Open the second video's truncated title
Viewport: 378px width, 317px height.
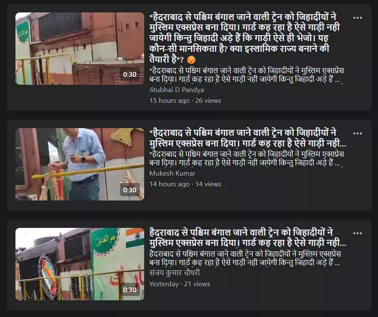(248, 138)
